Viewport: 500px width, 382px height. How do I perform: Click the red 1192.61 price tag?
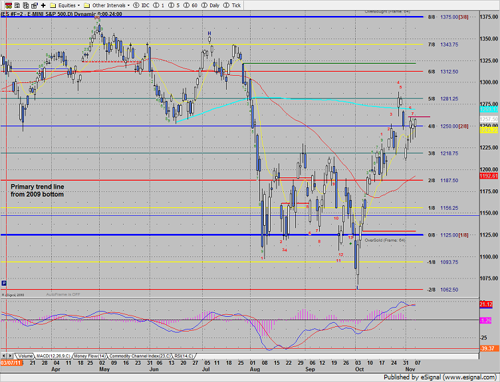point(489,176)
